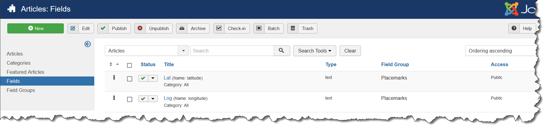
Task: Open the Lng field title link
Action: [168, 98]
